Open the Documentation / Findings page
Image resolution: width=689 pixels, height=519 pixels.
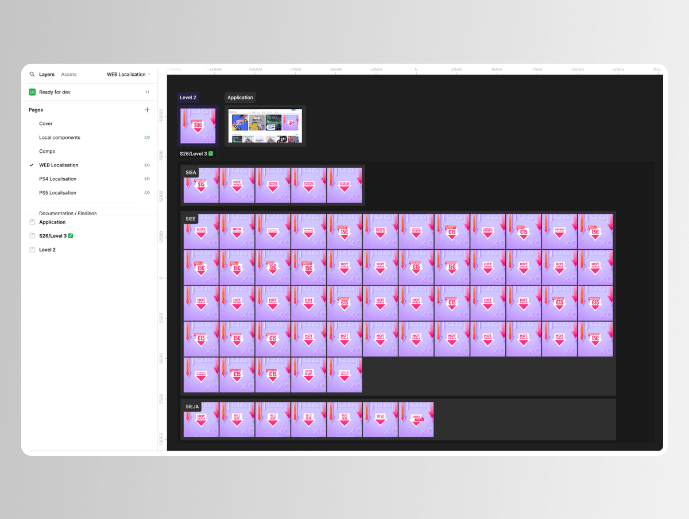pyautogui.click(x=68, y=213)
